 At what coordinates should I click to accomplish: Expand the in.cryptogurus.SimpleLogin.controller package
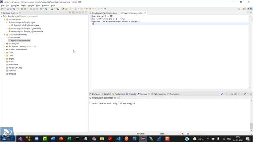7,32
